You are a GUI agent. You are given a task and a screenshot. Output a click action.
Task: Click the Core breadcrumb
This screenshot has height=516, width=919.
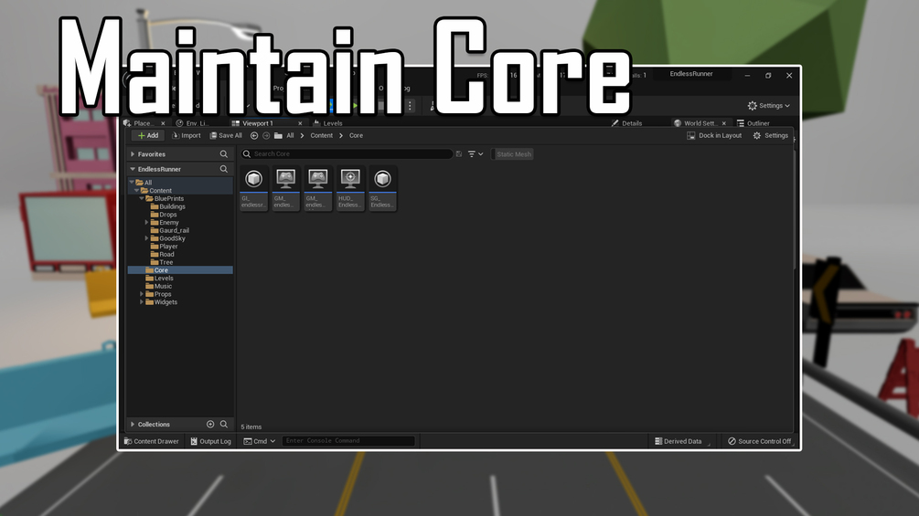(356, 136)
